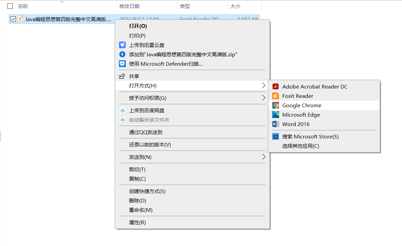Click the sort arrow above 名称 column
This screenshot has height=246, width=402.
(61, 2)
